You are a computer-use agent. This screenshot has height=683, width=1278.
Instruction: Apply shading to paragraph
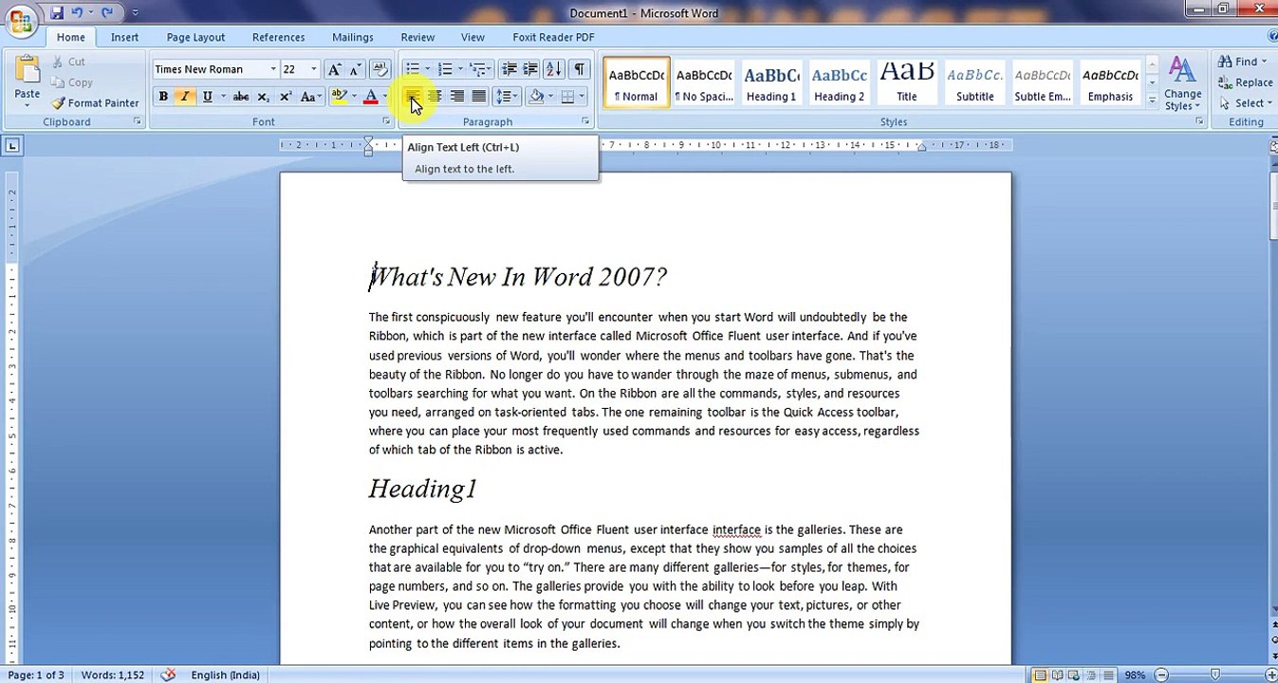tap(536, 97)
